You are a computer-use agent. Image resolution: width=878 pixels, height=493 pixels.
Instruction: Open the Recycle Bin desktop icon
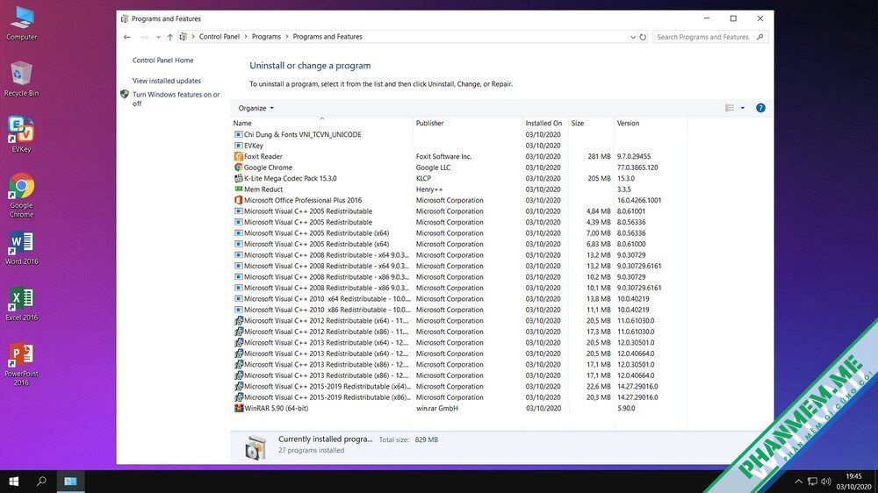point(21,79)
